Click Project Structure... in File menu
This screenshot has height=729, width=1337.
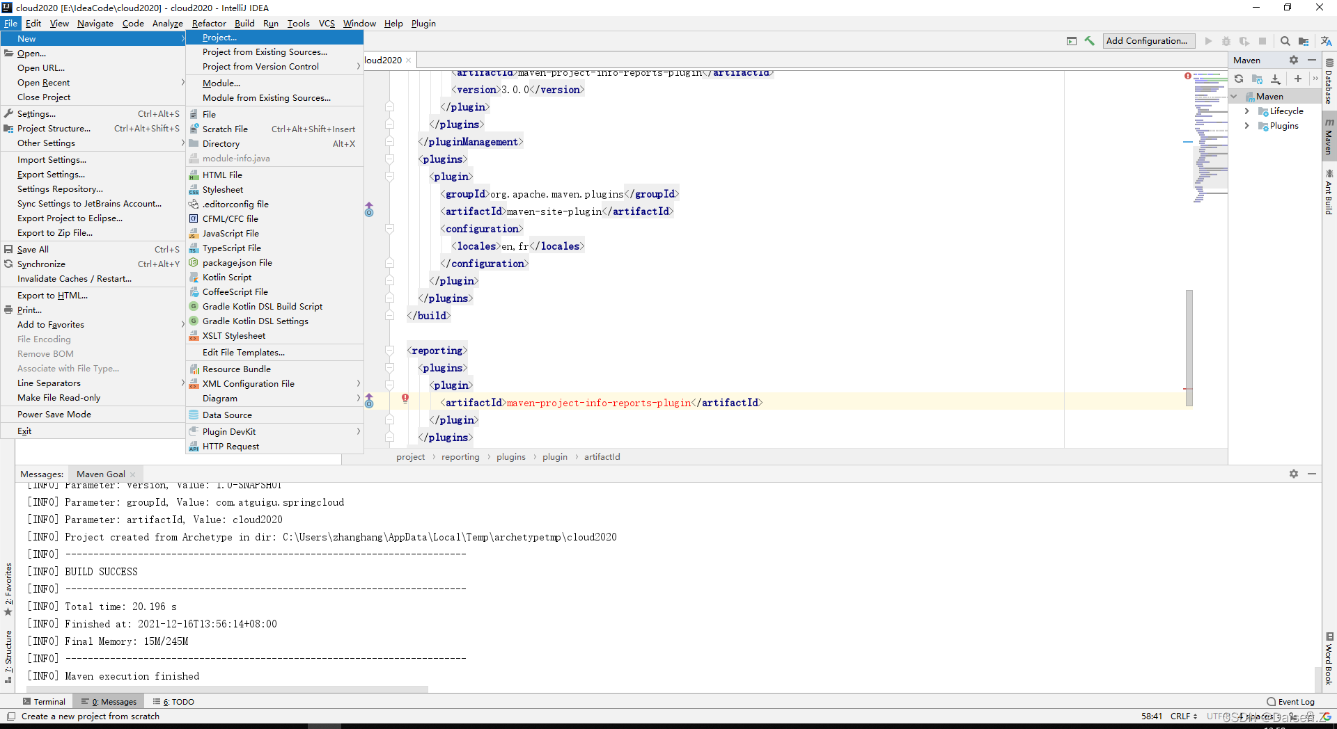coord(93,129)
